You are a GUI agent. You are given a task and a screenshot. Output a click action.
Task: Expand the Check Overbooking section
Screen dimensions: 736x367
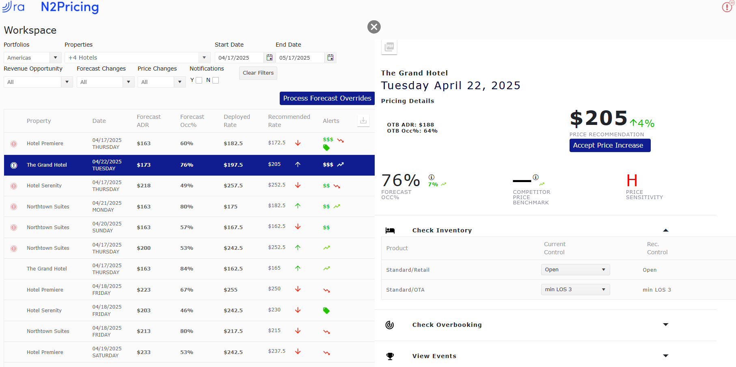pyautogui.click(x=666, y=324)
